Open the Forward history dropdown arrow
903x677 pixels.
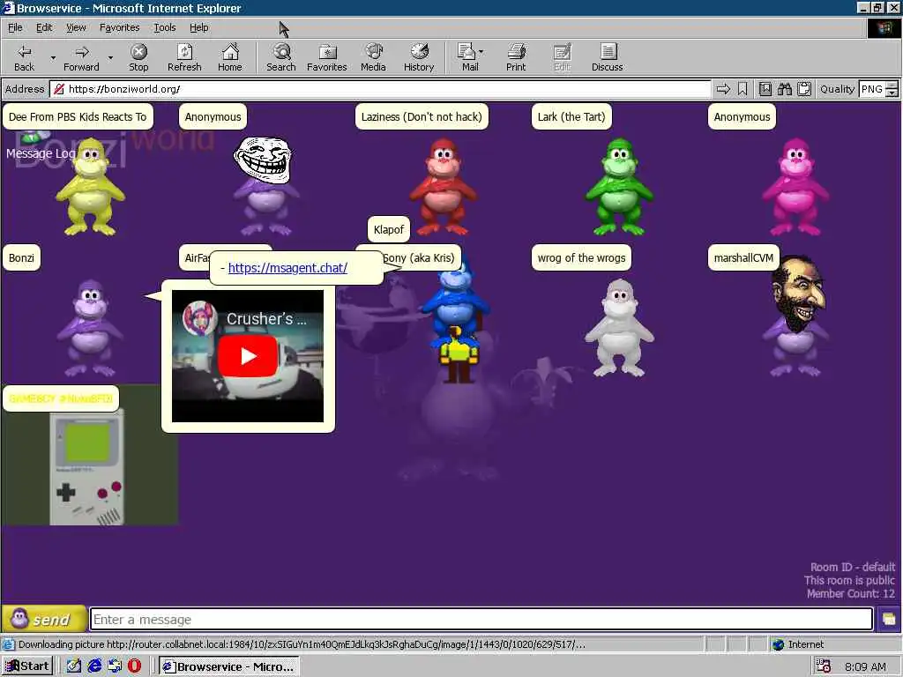tap(110, 57)
